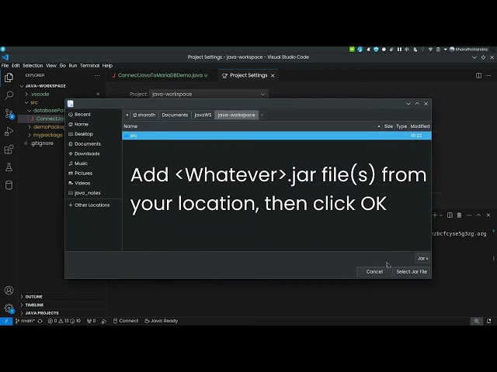The height and width of the screenshot is (372, 497).
Task: Click the javaWS breadcrumb in the path bar
Action: 203,115
